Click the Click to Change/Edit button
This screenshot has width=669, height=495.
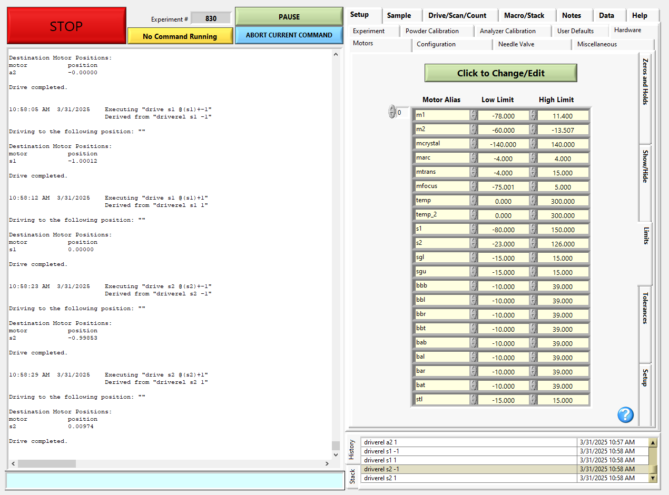(x=500, y=73)
